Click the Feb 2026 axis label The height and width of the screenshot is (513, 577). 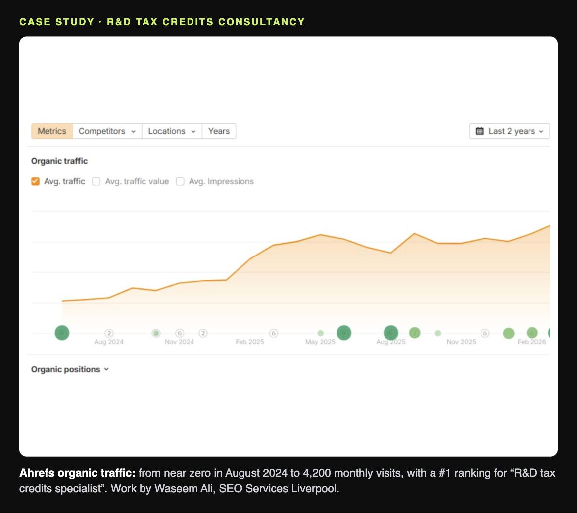[x=532, y=342]
